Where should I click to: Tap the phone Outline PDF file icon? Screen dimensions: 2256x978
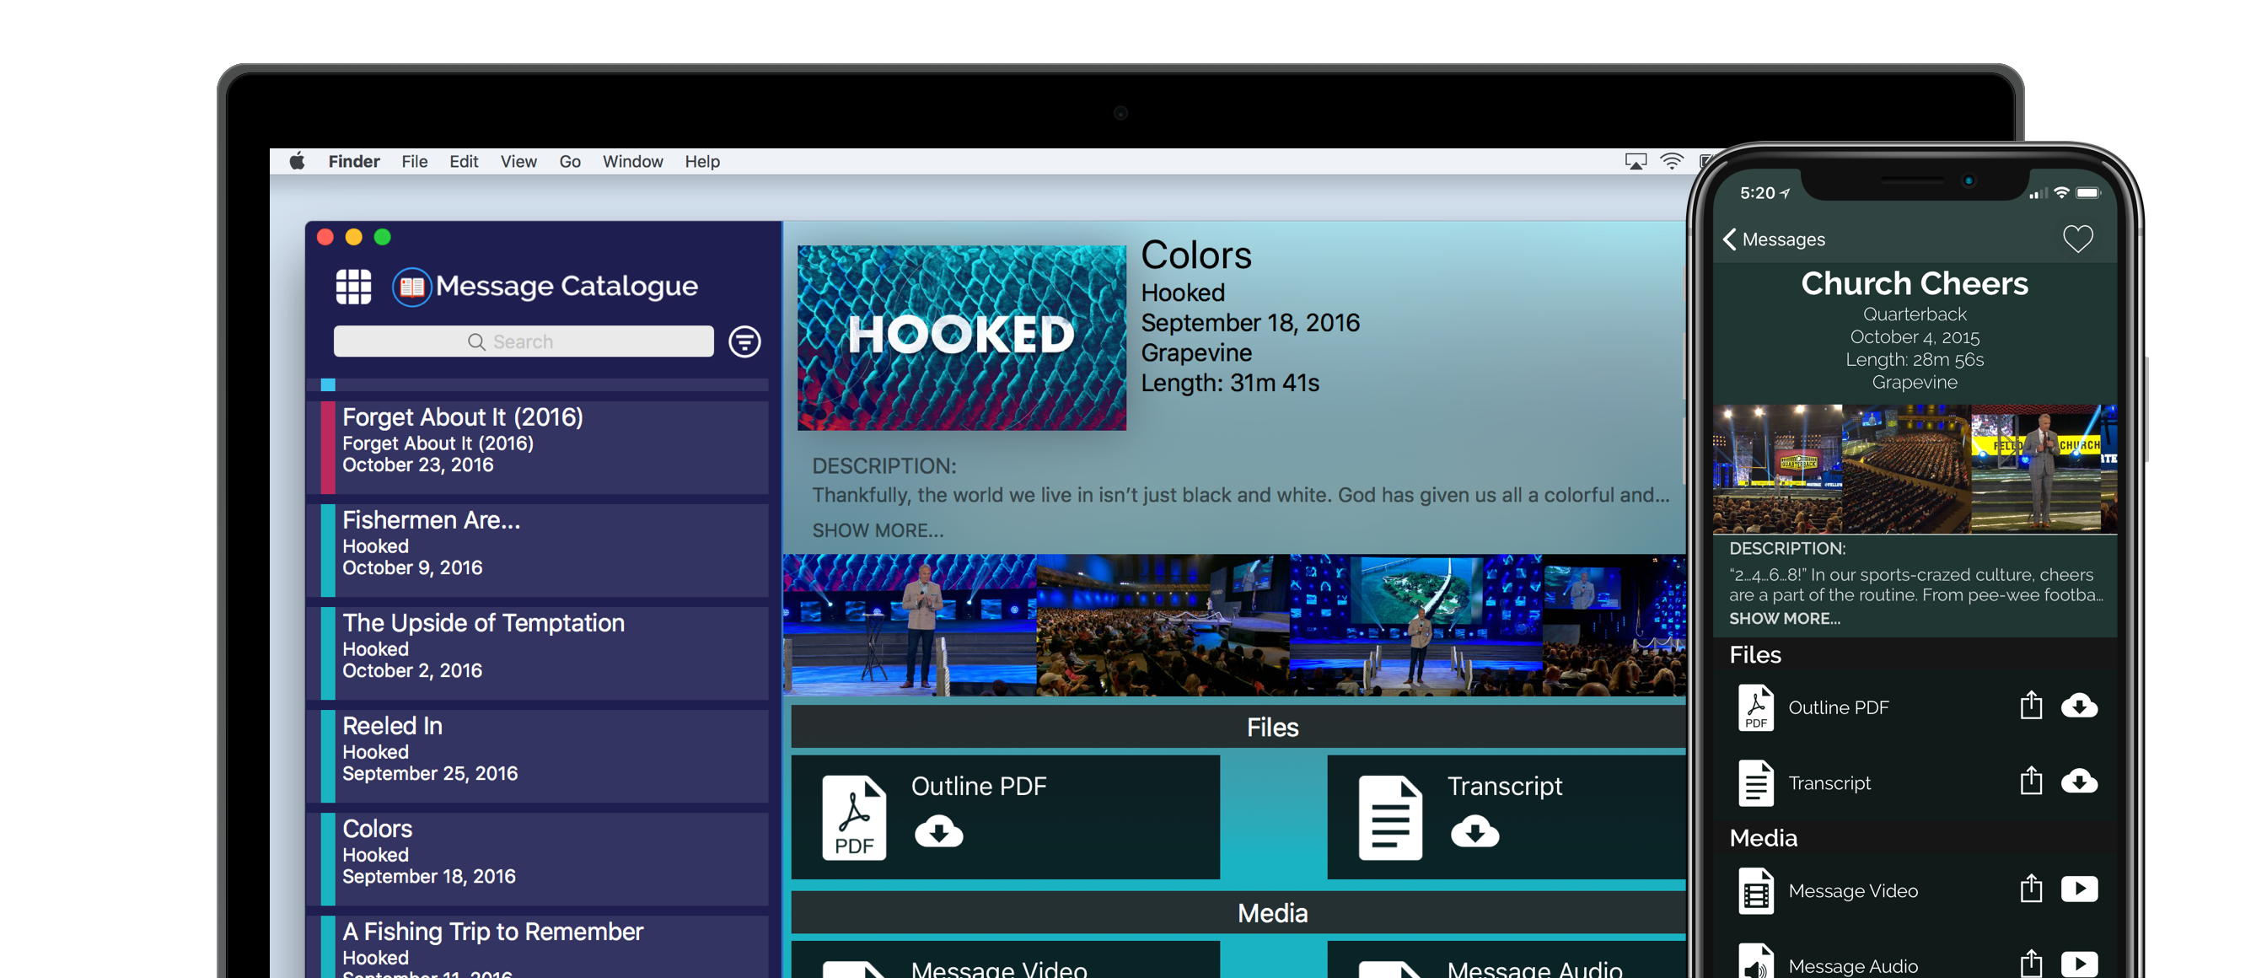1755,707
